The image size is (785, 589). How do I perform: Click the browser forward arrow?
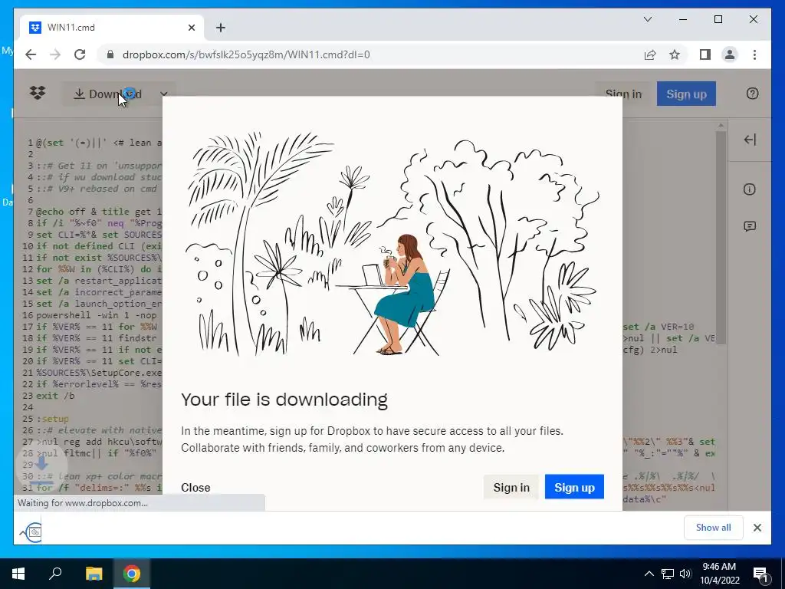tap(55, 54)
